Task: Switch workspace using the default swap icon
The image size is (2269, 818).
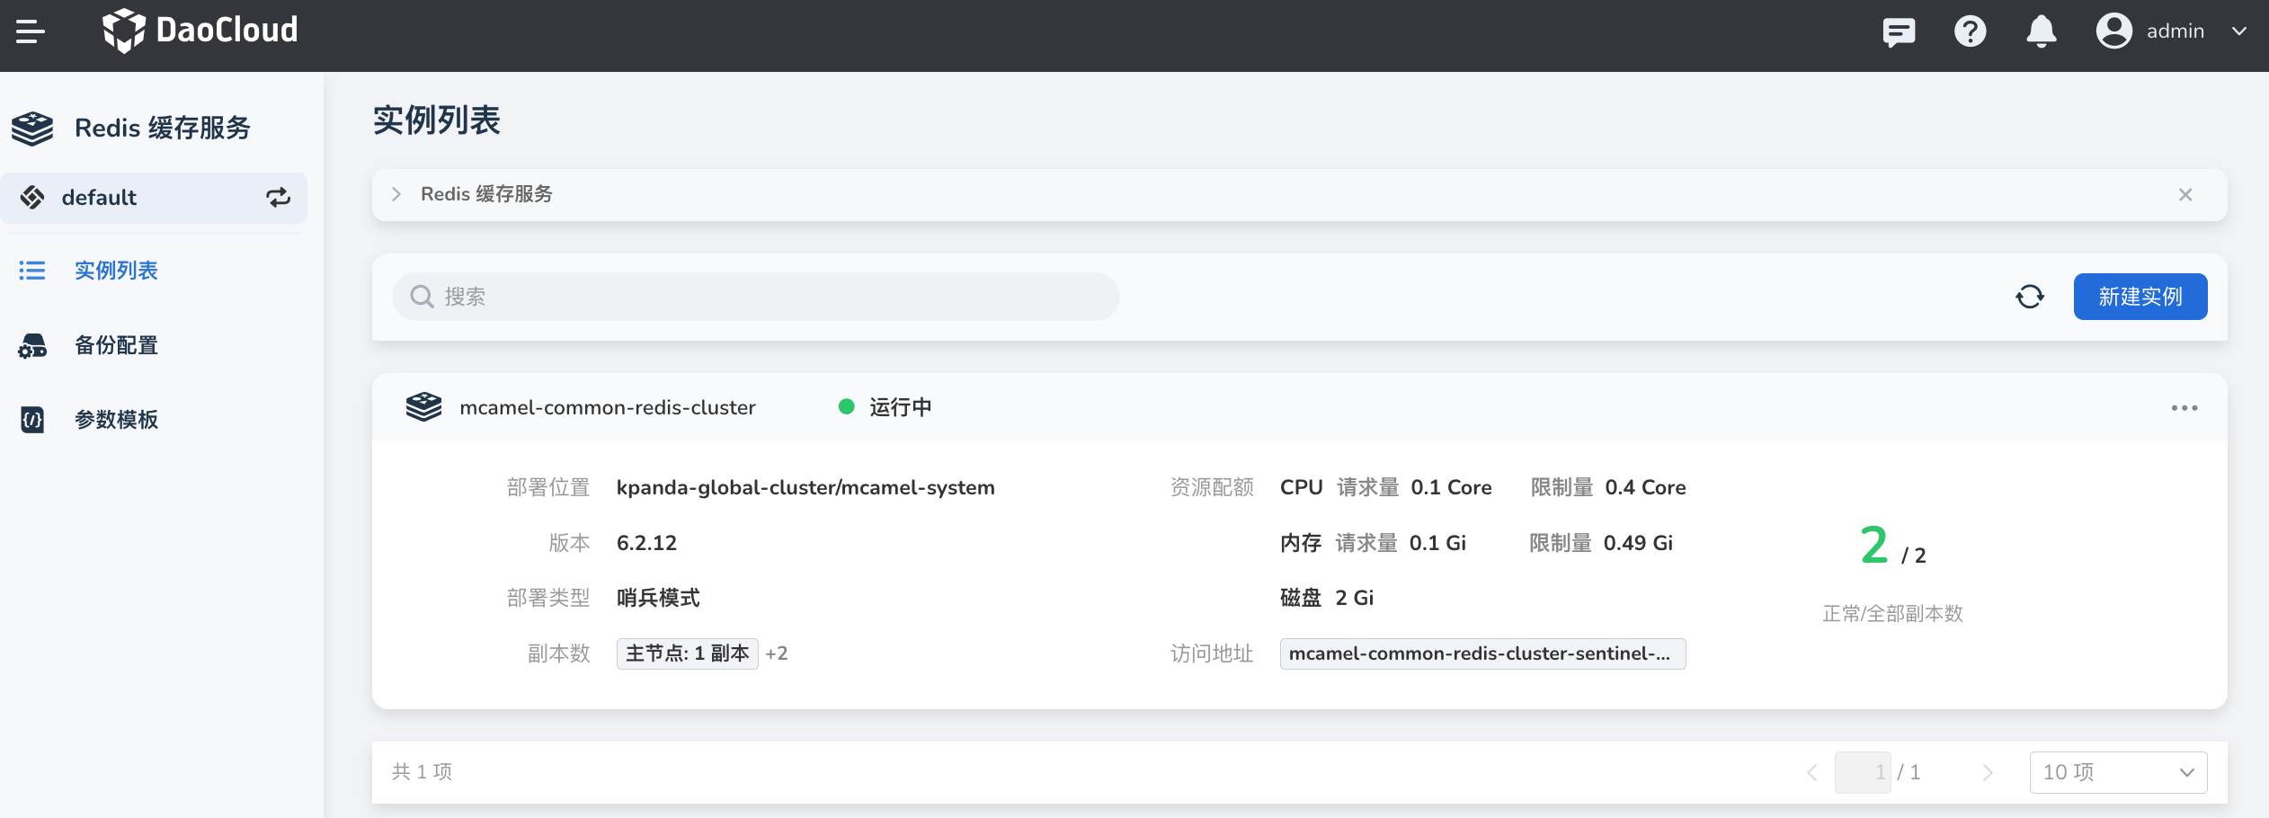Action: [x=278, y=198]
